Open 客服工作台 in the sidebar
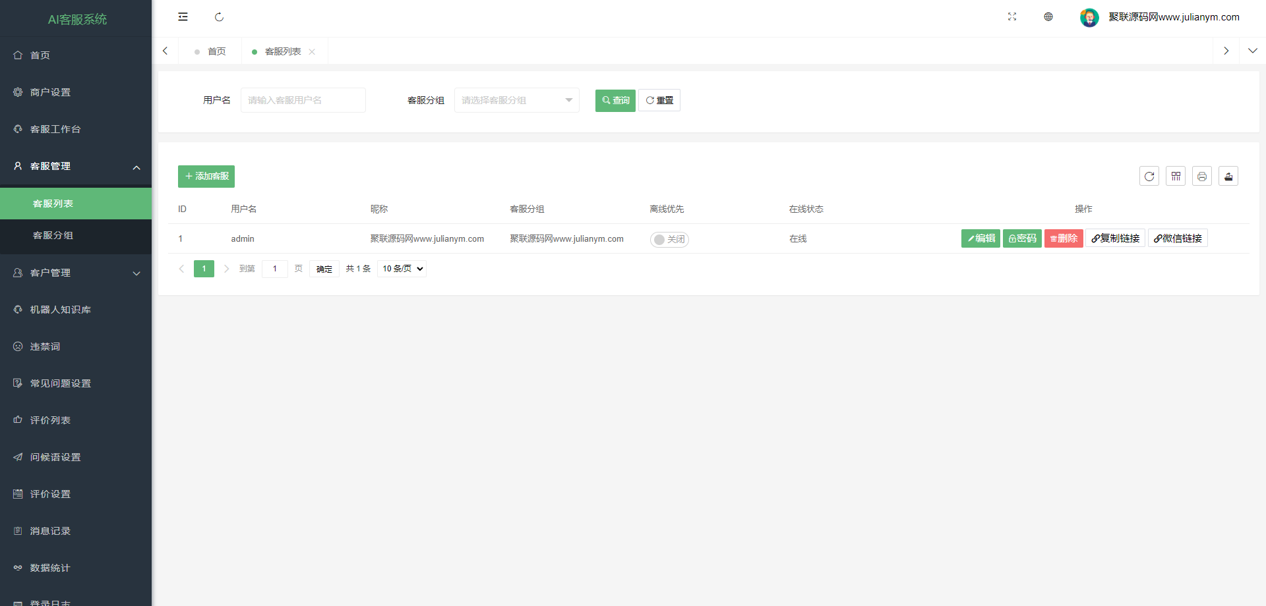 76,129
